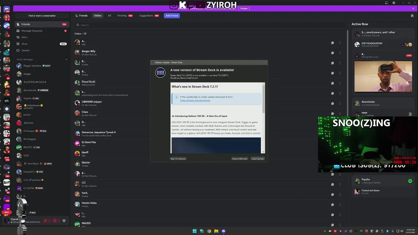This screenshot has height=235, width=418.
Task: Open Discord help question mark icon
Action: tap(394, 3)
